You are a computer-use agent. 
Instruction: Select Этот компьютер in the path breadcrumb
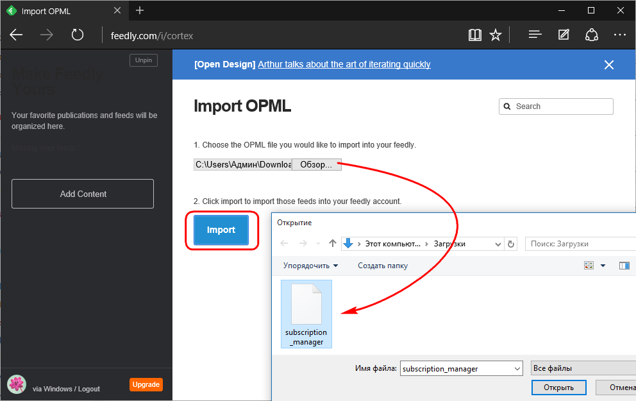392,244
